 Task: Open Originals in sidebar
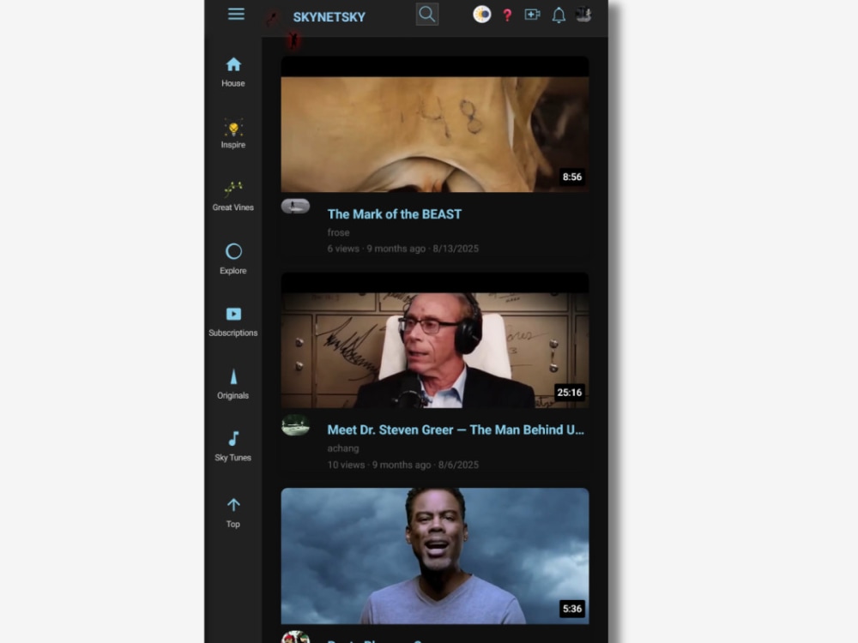coord(233,384)
